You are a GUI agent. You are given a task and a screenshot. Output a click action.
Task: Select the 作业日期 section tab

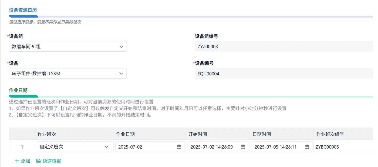point(18,90)
